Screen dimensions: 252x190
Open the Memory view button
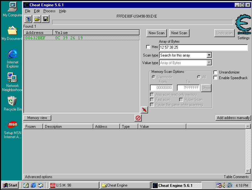point(37,118)
